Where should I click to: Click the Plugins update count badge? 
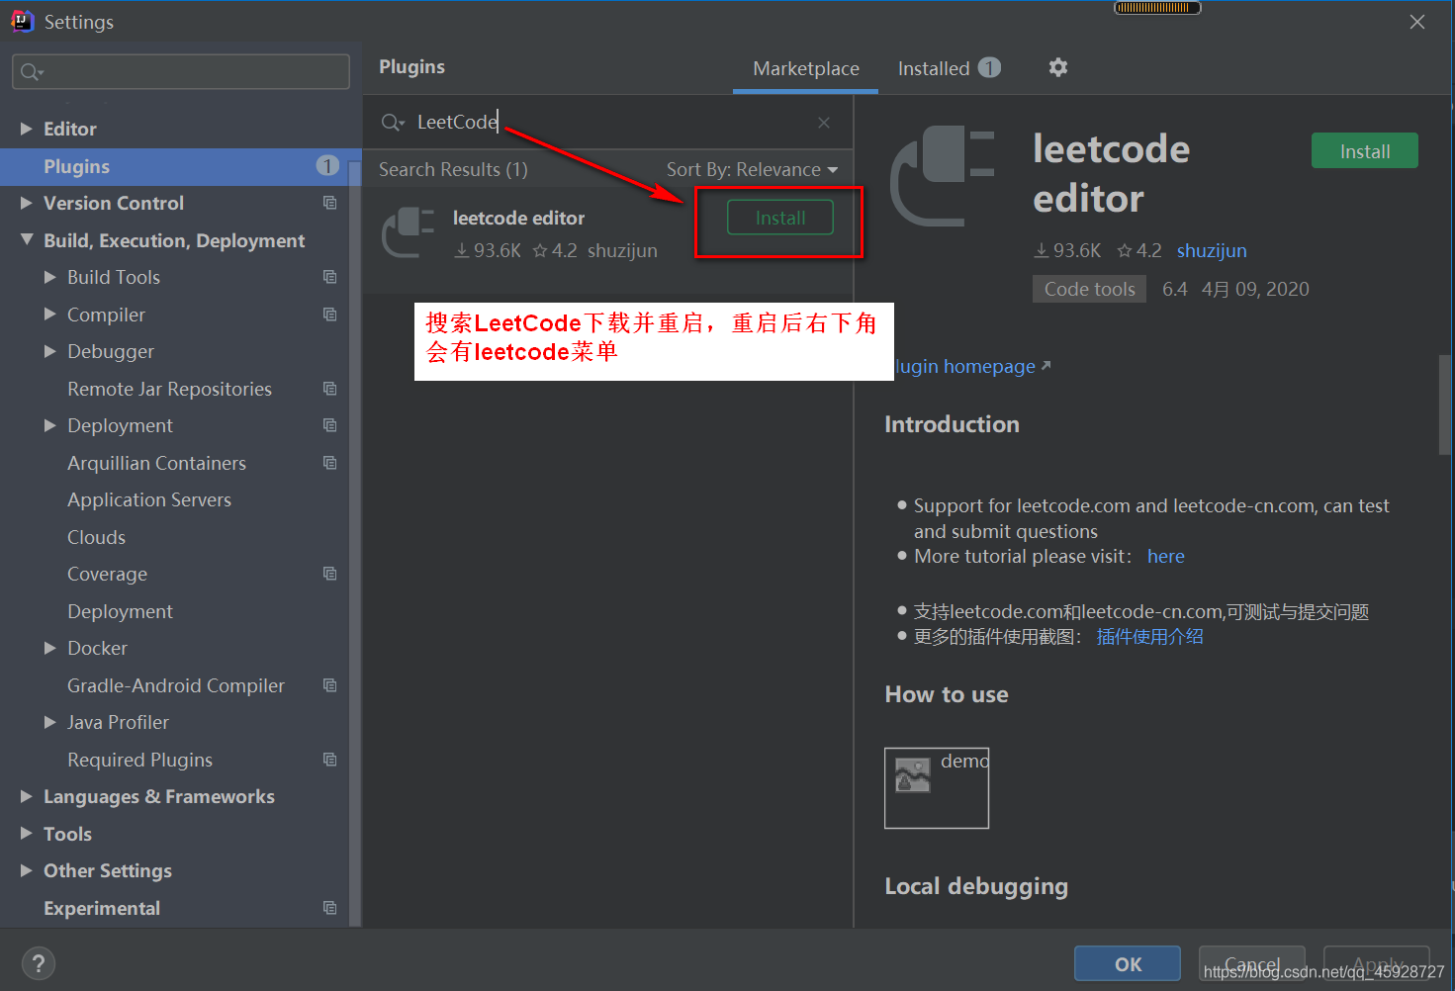[327, 166]
